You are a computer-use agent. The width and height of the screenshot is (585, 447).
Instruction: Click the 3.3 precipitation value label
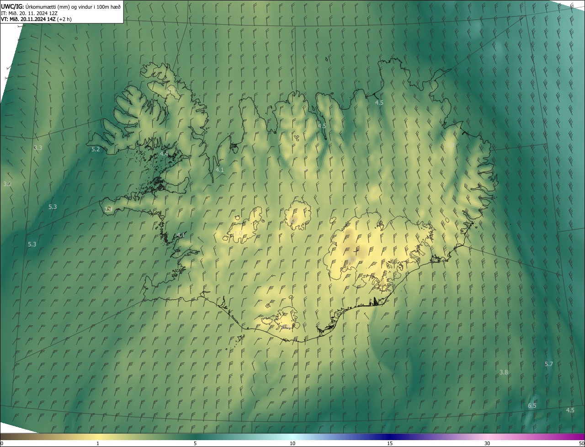(x=38, y=148)
